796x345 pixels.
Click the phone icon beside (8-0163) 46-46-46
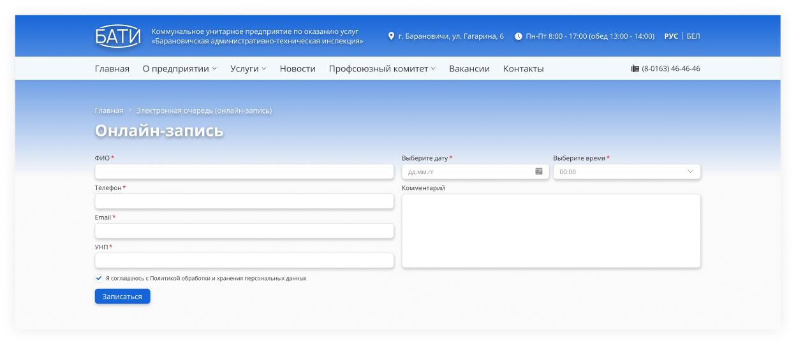[635, 69]
